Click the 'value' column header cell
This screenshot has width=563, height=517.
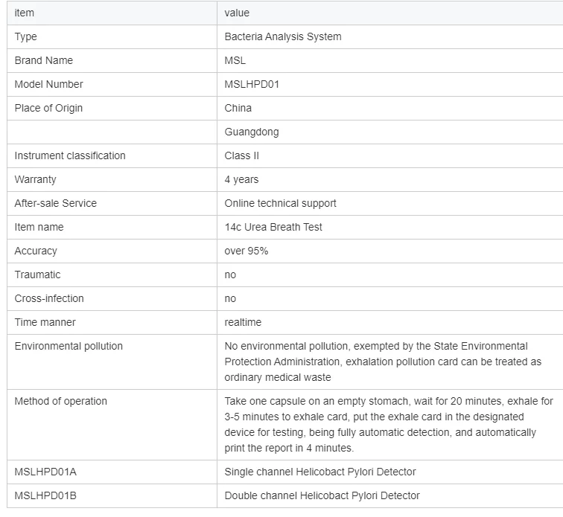click(x=390, y=13)
